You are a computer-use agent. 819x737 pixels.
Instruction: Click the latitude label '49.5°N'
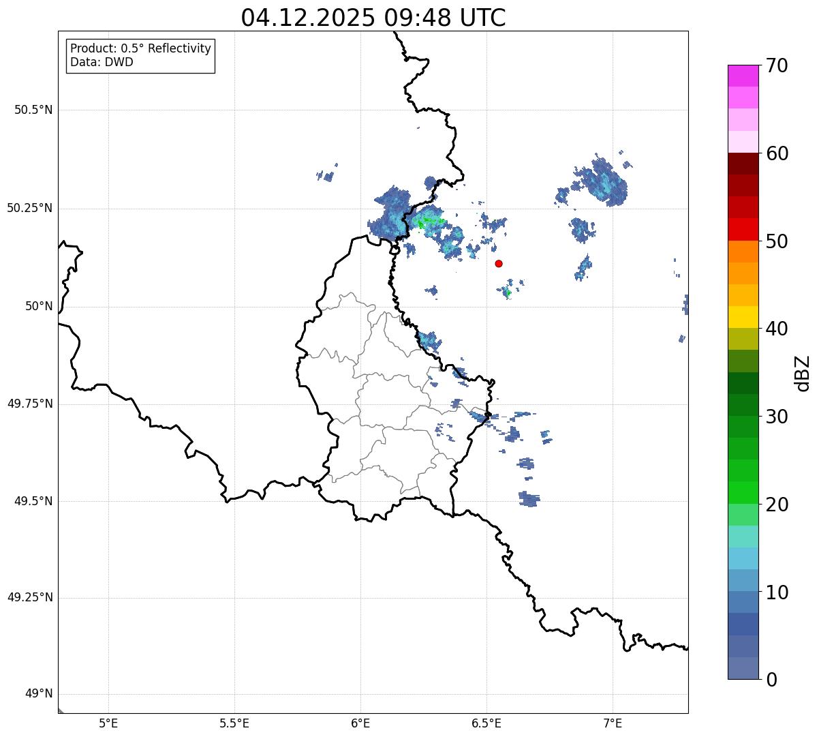pos(33,501)
